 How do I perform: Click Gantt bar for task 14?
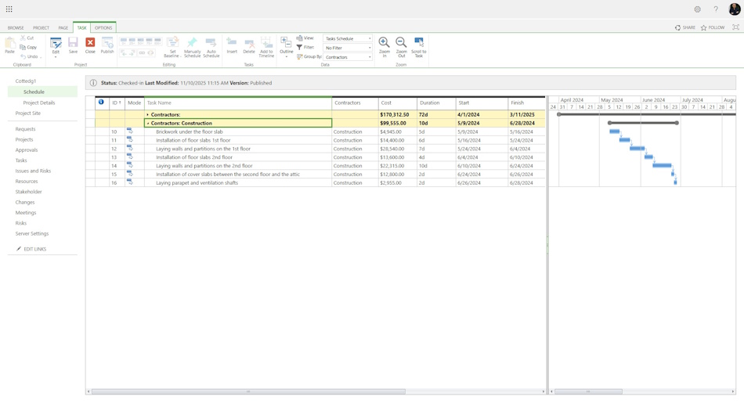(662, 166)
